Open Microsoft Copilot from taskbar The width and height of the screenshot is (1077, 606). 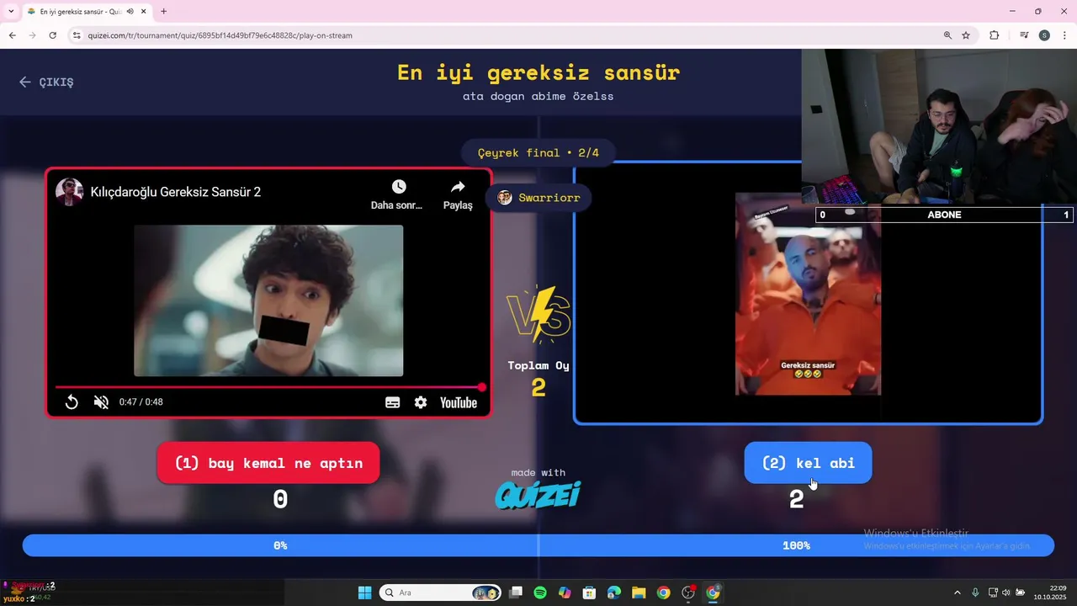click(x=565, y=593)
